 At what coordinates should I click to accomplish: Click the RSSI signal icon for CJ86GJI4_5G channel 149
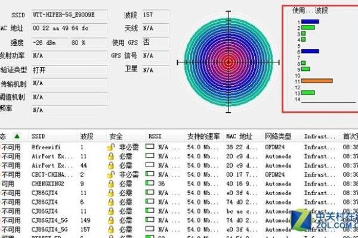point(150,220)
